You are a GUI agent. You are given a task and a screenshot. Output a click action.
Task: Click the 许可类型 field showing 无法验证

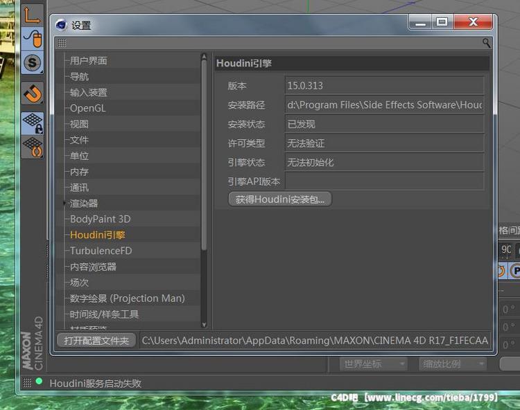(x=384, y=143)
